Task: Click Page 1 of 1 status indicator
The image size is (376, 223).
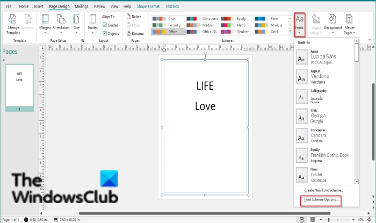Action: click(11, 220)
